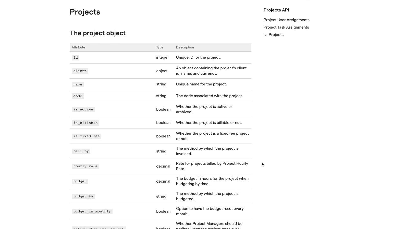Click the id attribute code tag
The width and height of the screenshot is (394, 229).
[76, 58]
